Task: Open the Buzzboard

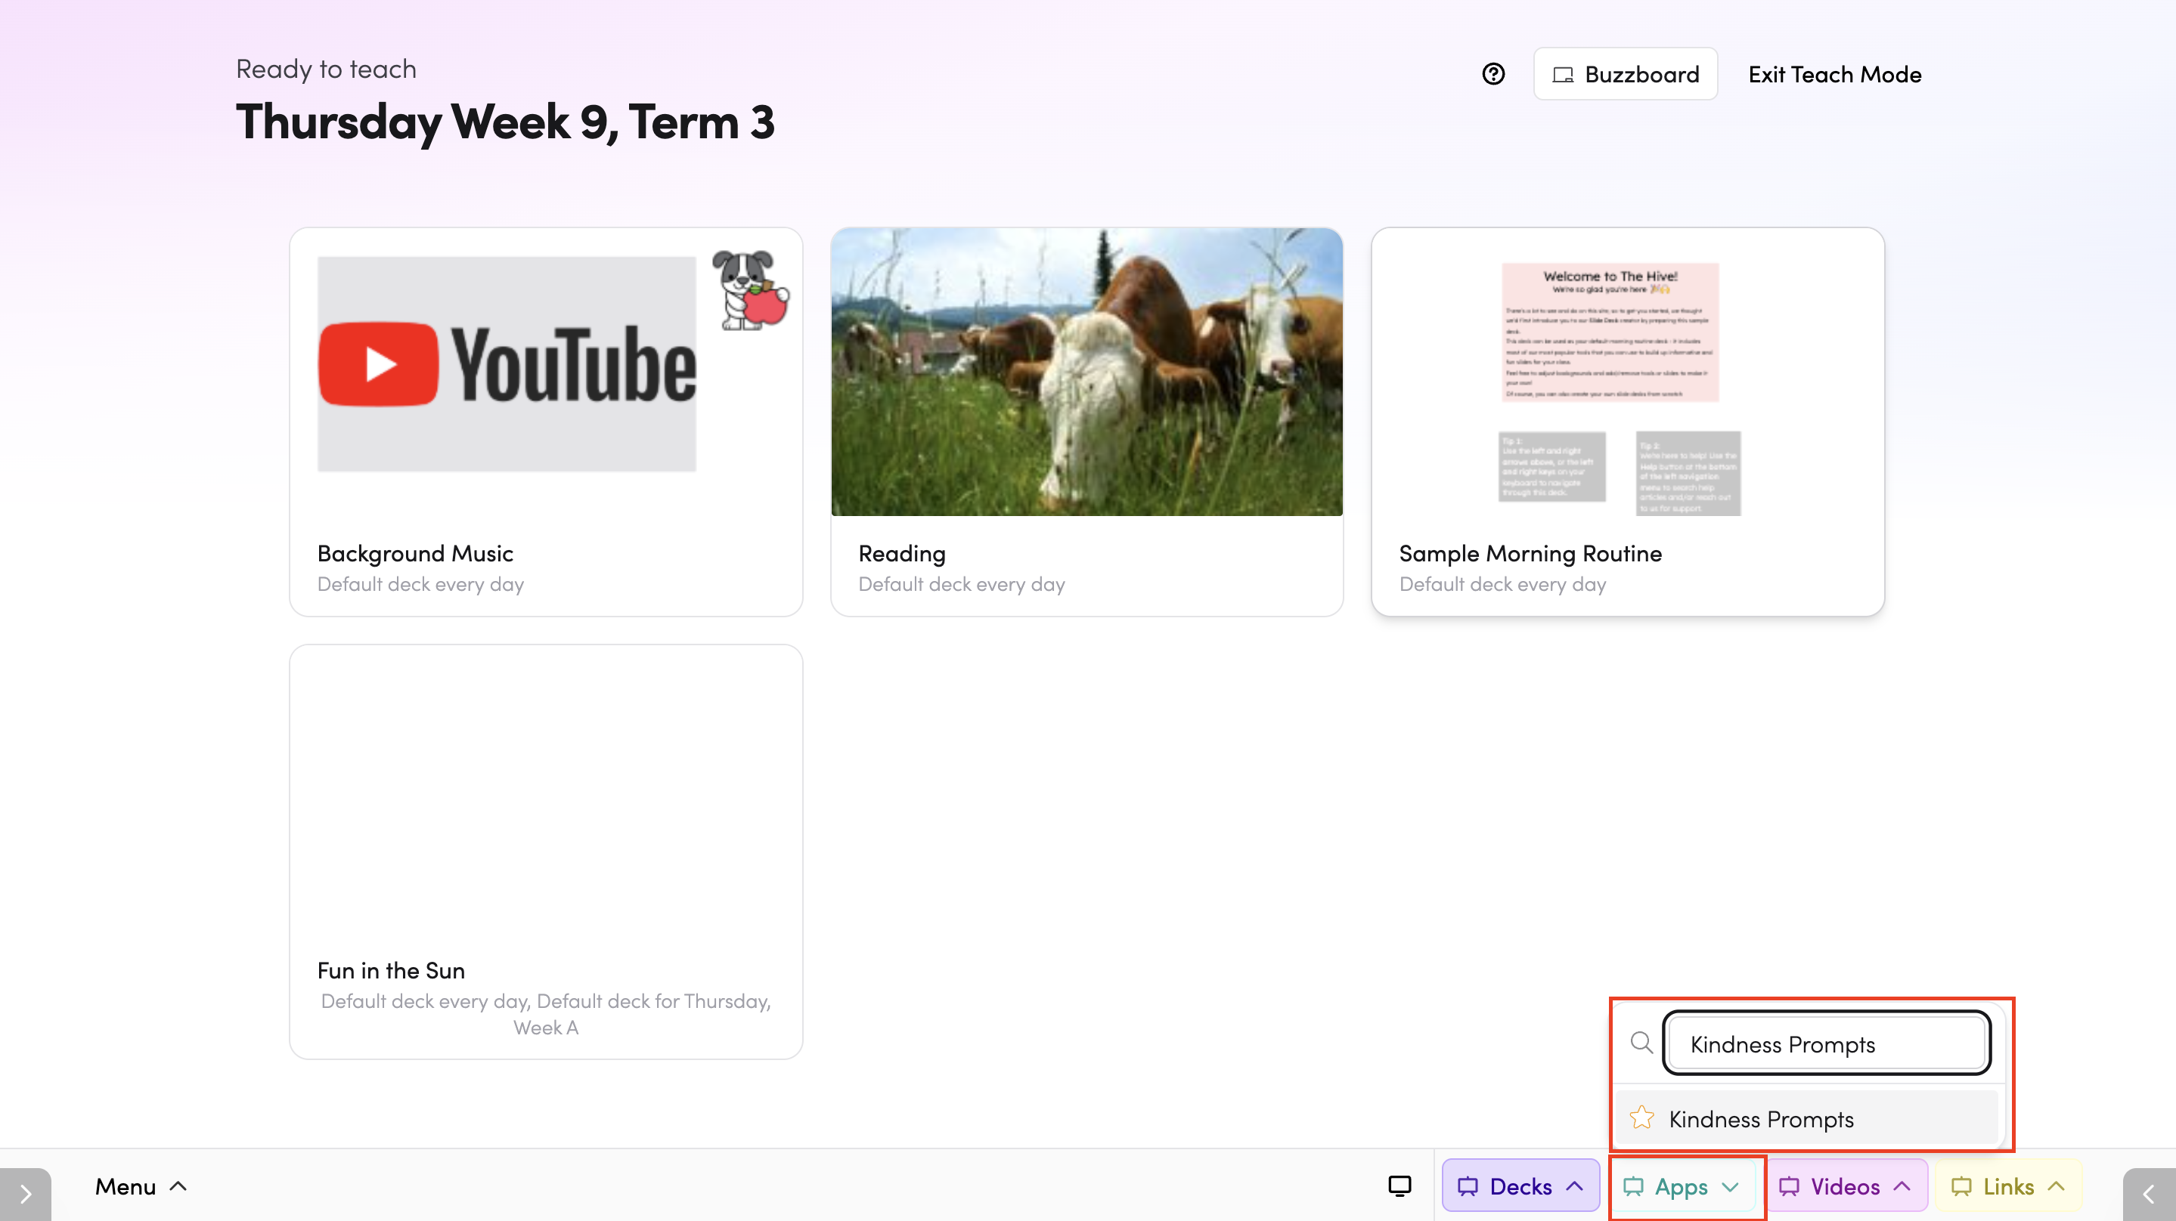Action: pyautogui.click(x=1626, y=74)
